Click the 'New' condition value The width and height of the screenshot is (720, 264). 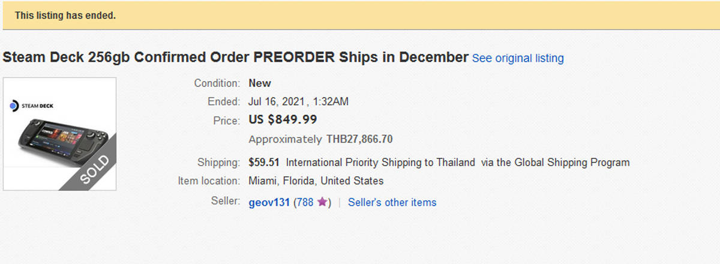coord(260,83)
